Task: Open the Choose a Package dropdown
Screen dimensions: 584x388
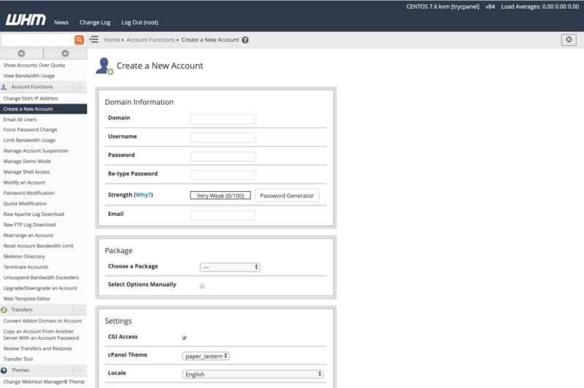Action: 230,267
